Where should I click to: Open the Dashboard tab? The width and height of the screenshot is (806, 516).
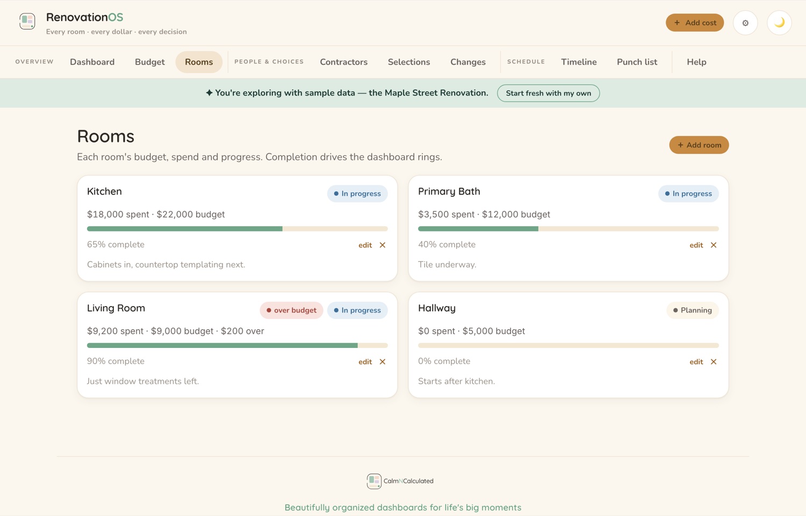click(x=92, y=62)
